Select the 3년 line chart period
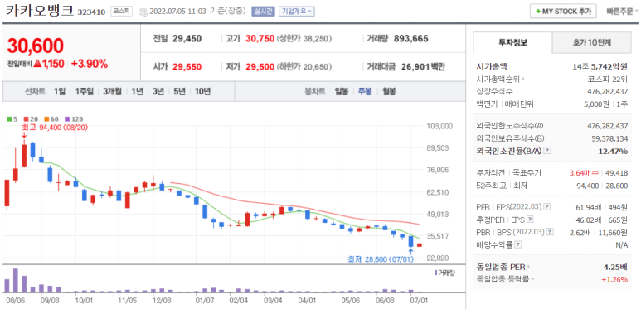The width and height of the screenshot is (641, 309). tap(158, 91)
